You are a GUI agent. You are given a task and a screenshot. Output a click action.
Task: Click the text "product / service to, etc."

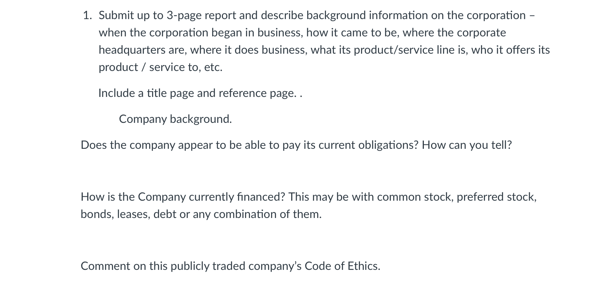[160, 67]
